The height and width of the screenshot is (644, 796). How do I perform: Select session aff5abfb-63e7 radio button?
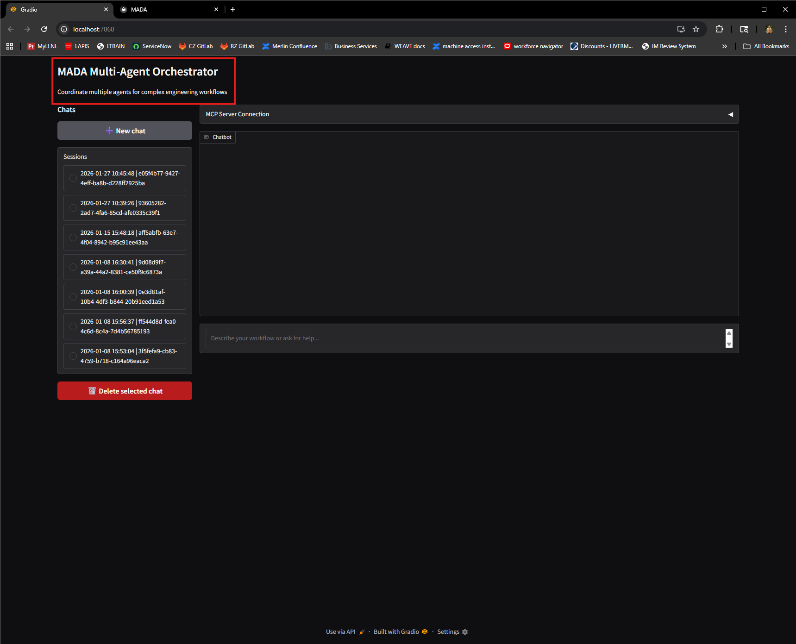(73, 238)
